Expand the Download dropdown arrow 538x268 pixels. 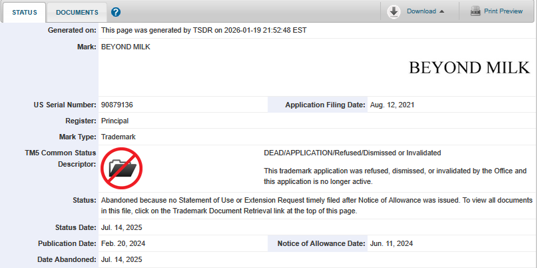pos(441,11)
